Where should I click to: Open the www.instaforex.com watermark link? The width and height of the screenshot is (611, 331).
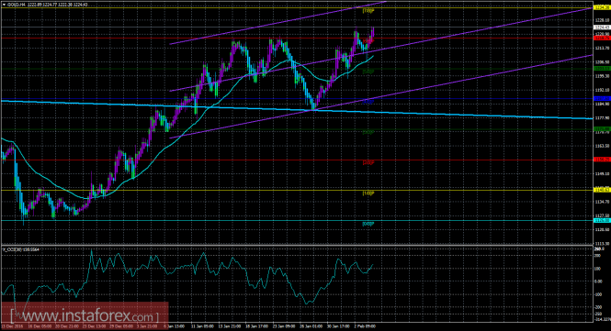pos(85,315)
